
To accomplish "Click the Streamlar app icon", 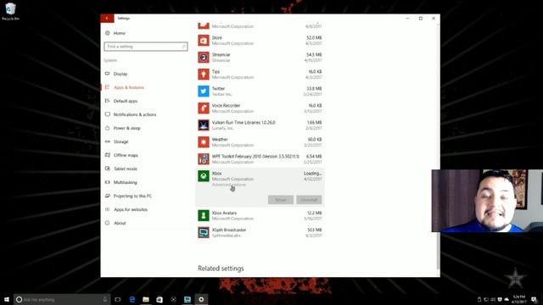I will [x=204, y=58].
